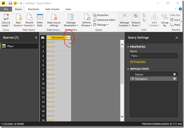Sort descending Z to A

[144, 20]
